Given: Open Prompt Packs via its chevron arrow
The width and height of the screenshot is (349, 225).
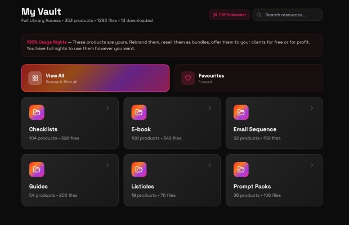Looking at the screenshot, I should (312, 165).
